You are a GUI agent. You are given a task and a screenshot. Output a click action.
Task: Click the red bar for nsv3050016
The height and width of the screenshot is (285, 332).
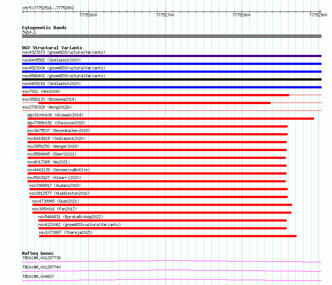point(162,213)
